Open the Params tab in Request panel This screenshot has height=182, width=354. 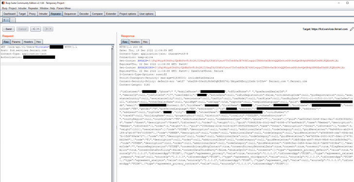tap(16, 42)
